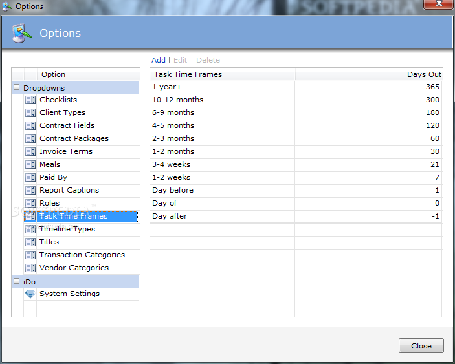Click the Report Captions list icon

pos(30,190)
